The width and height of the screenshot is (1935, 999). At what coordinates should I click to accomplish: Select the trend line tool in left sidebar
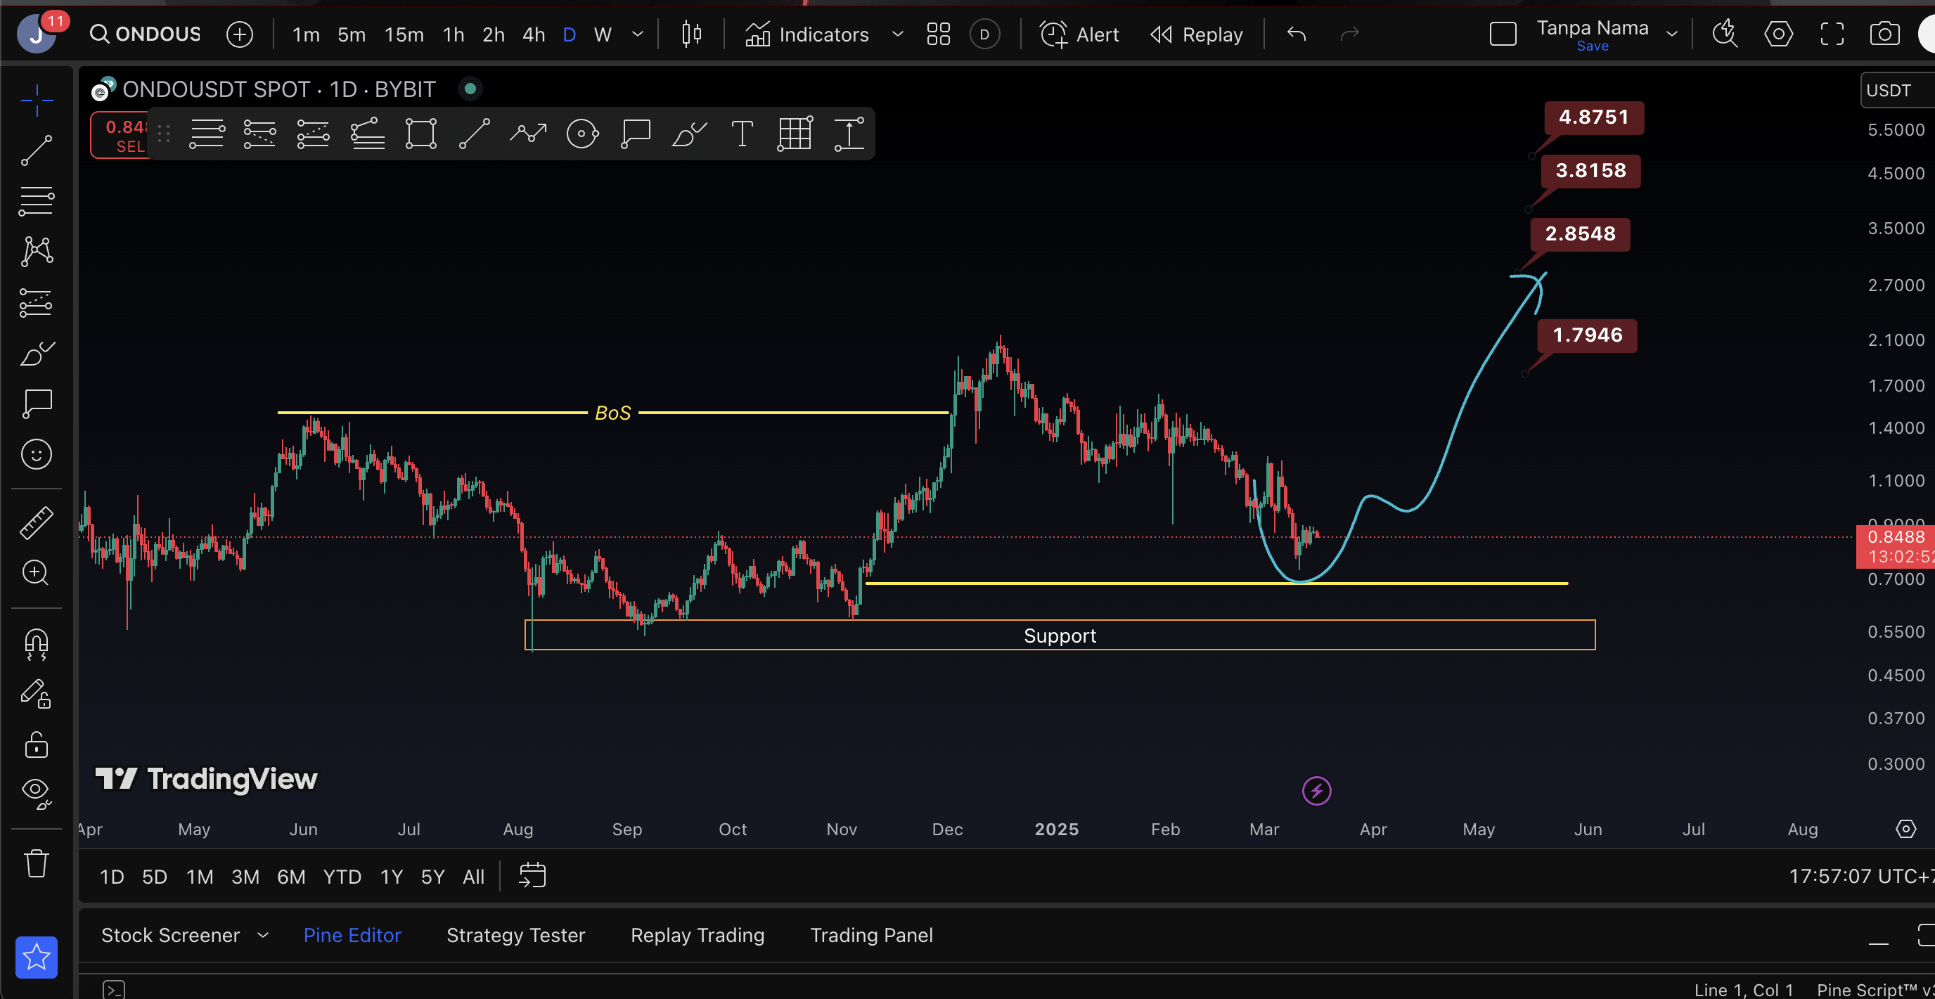point(36,150)
